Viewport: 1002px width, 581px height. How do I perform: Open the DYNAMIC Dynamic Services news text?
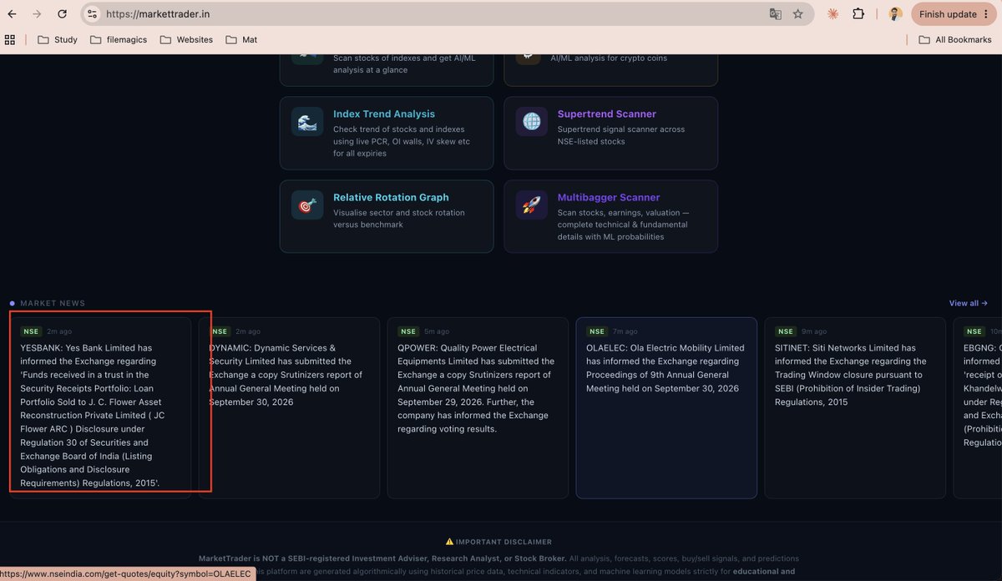click(286, 375)
